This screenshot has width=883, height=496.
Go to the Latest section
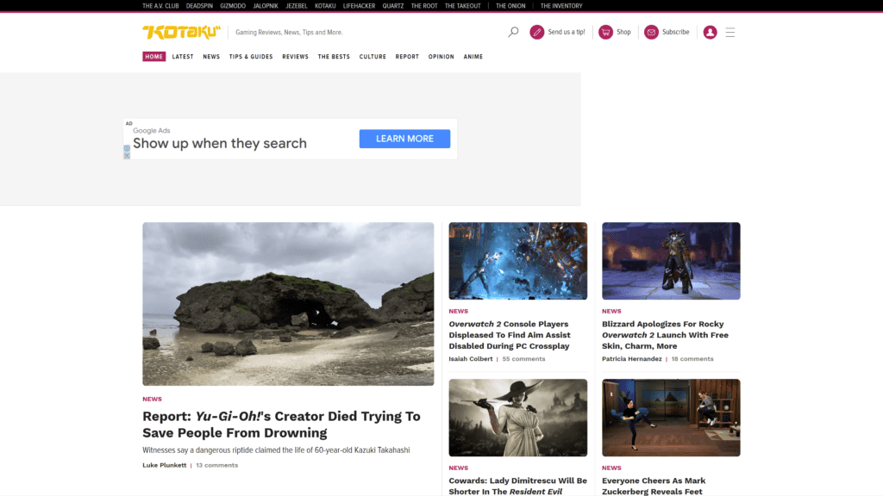pyautogui.click(x=183, y=57)
